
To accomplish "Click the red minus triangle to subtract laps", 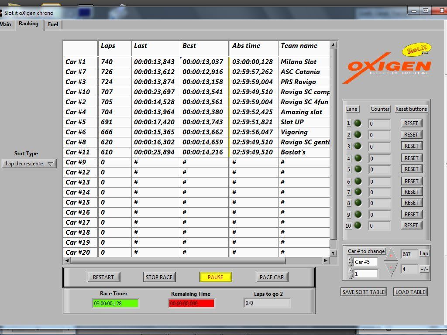I will pos(391,269).
